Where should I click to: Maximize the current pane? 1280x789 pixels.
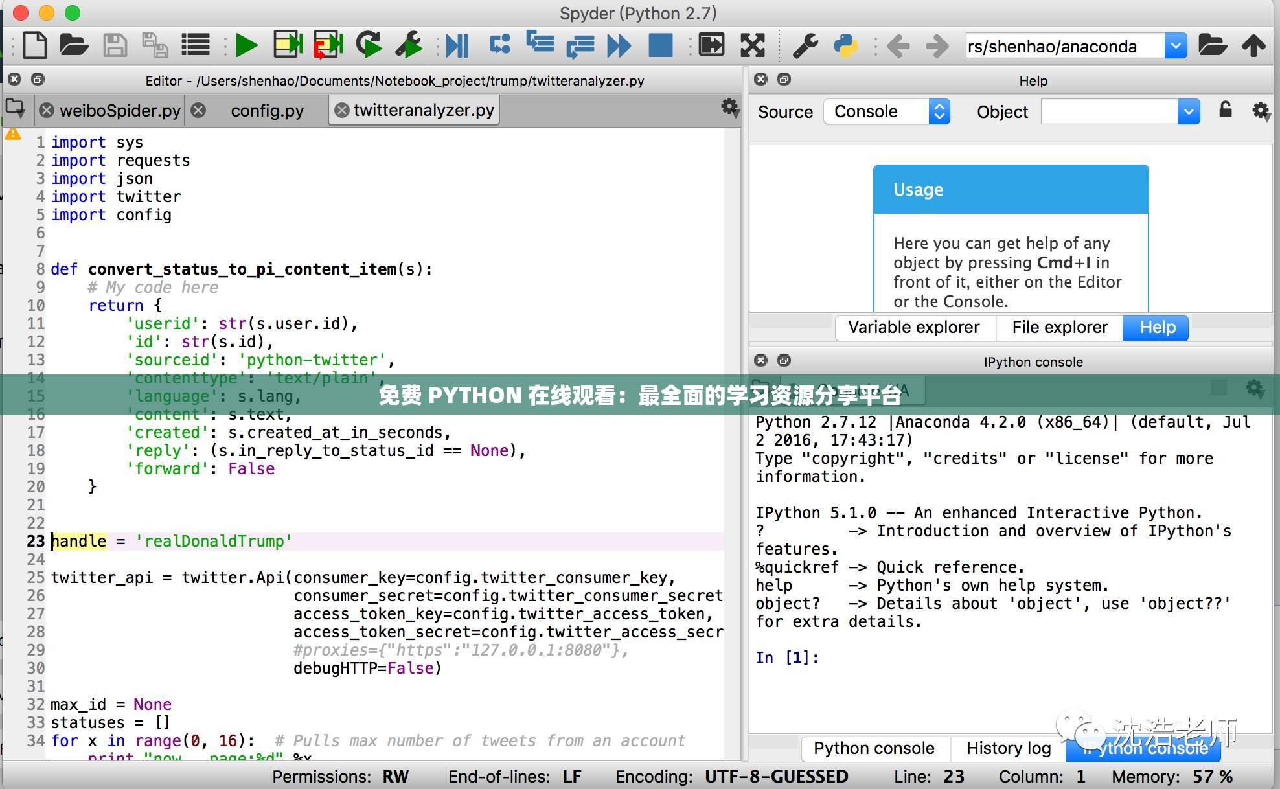[x=711, y=45]
